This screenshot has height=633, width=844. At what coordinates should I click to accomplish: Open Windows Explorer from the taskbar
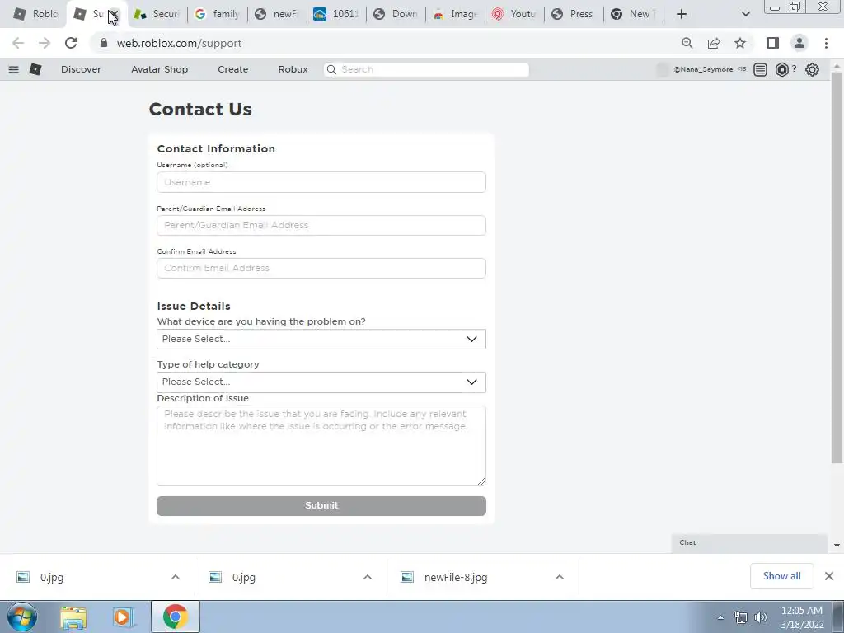point(73,617)
